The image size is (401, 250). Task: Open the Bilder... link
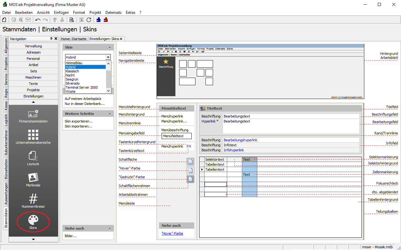pyautogui.click(x=70, y=236)
